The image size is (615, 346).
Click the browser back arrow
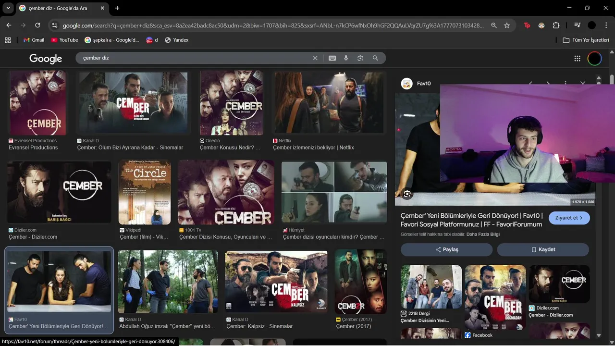click(9, 25)
